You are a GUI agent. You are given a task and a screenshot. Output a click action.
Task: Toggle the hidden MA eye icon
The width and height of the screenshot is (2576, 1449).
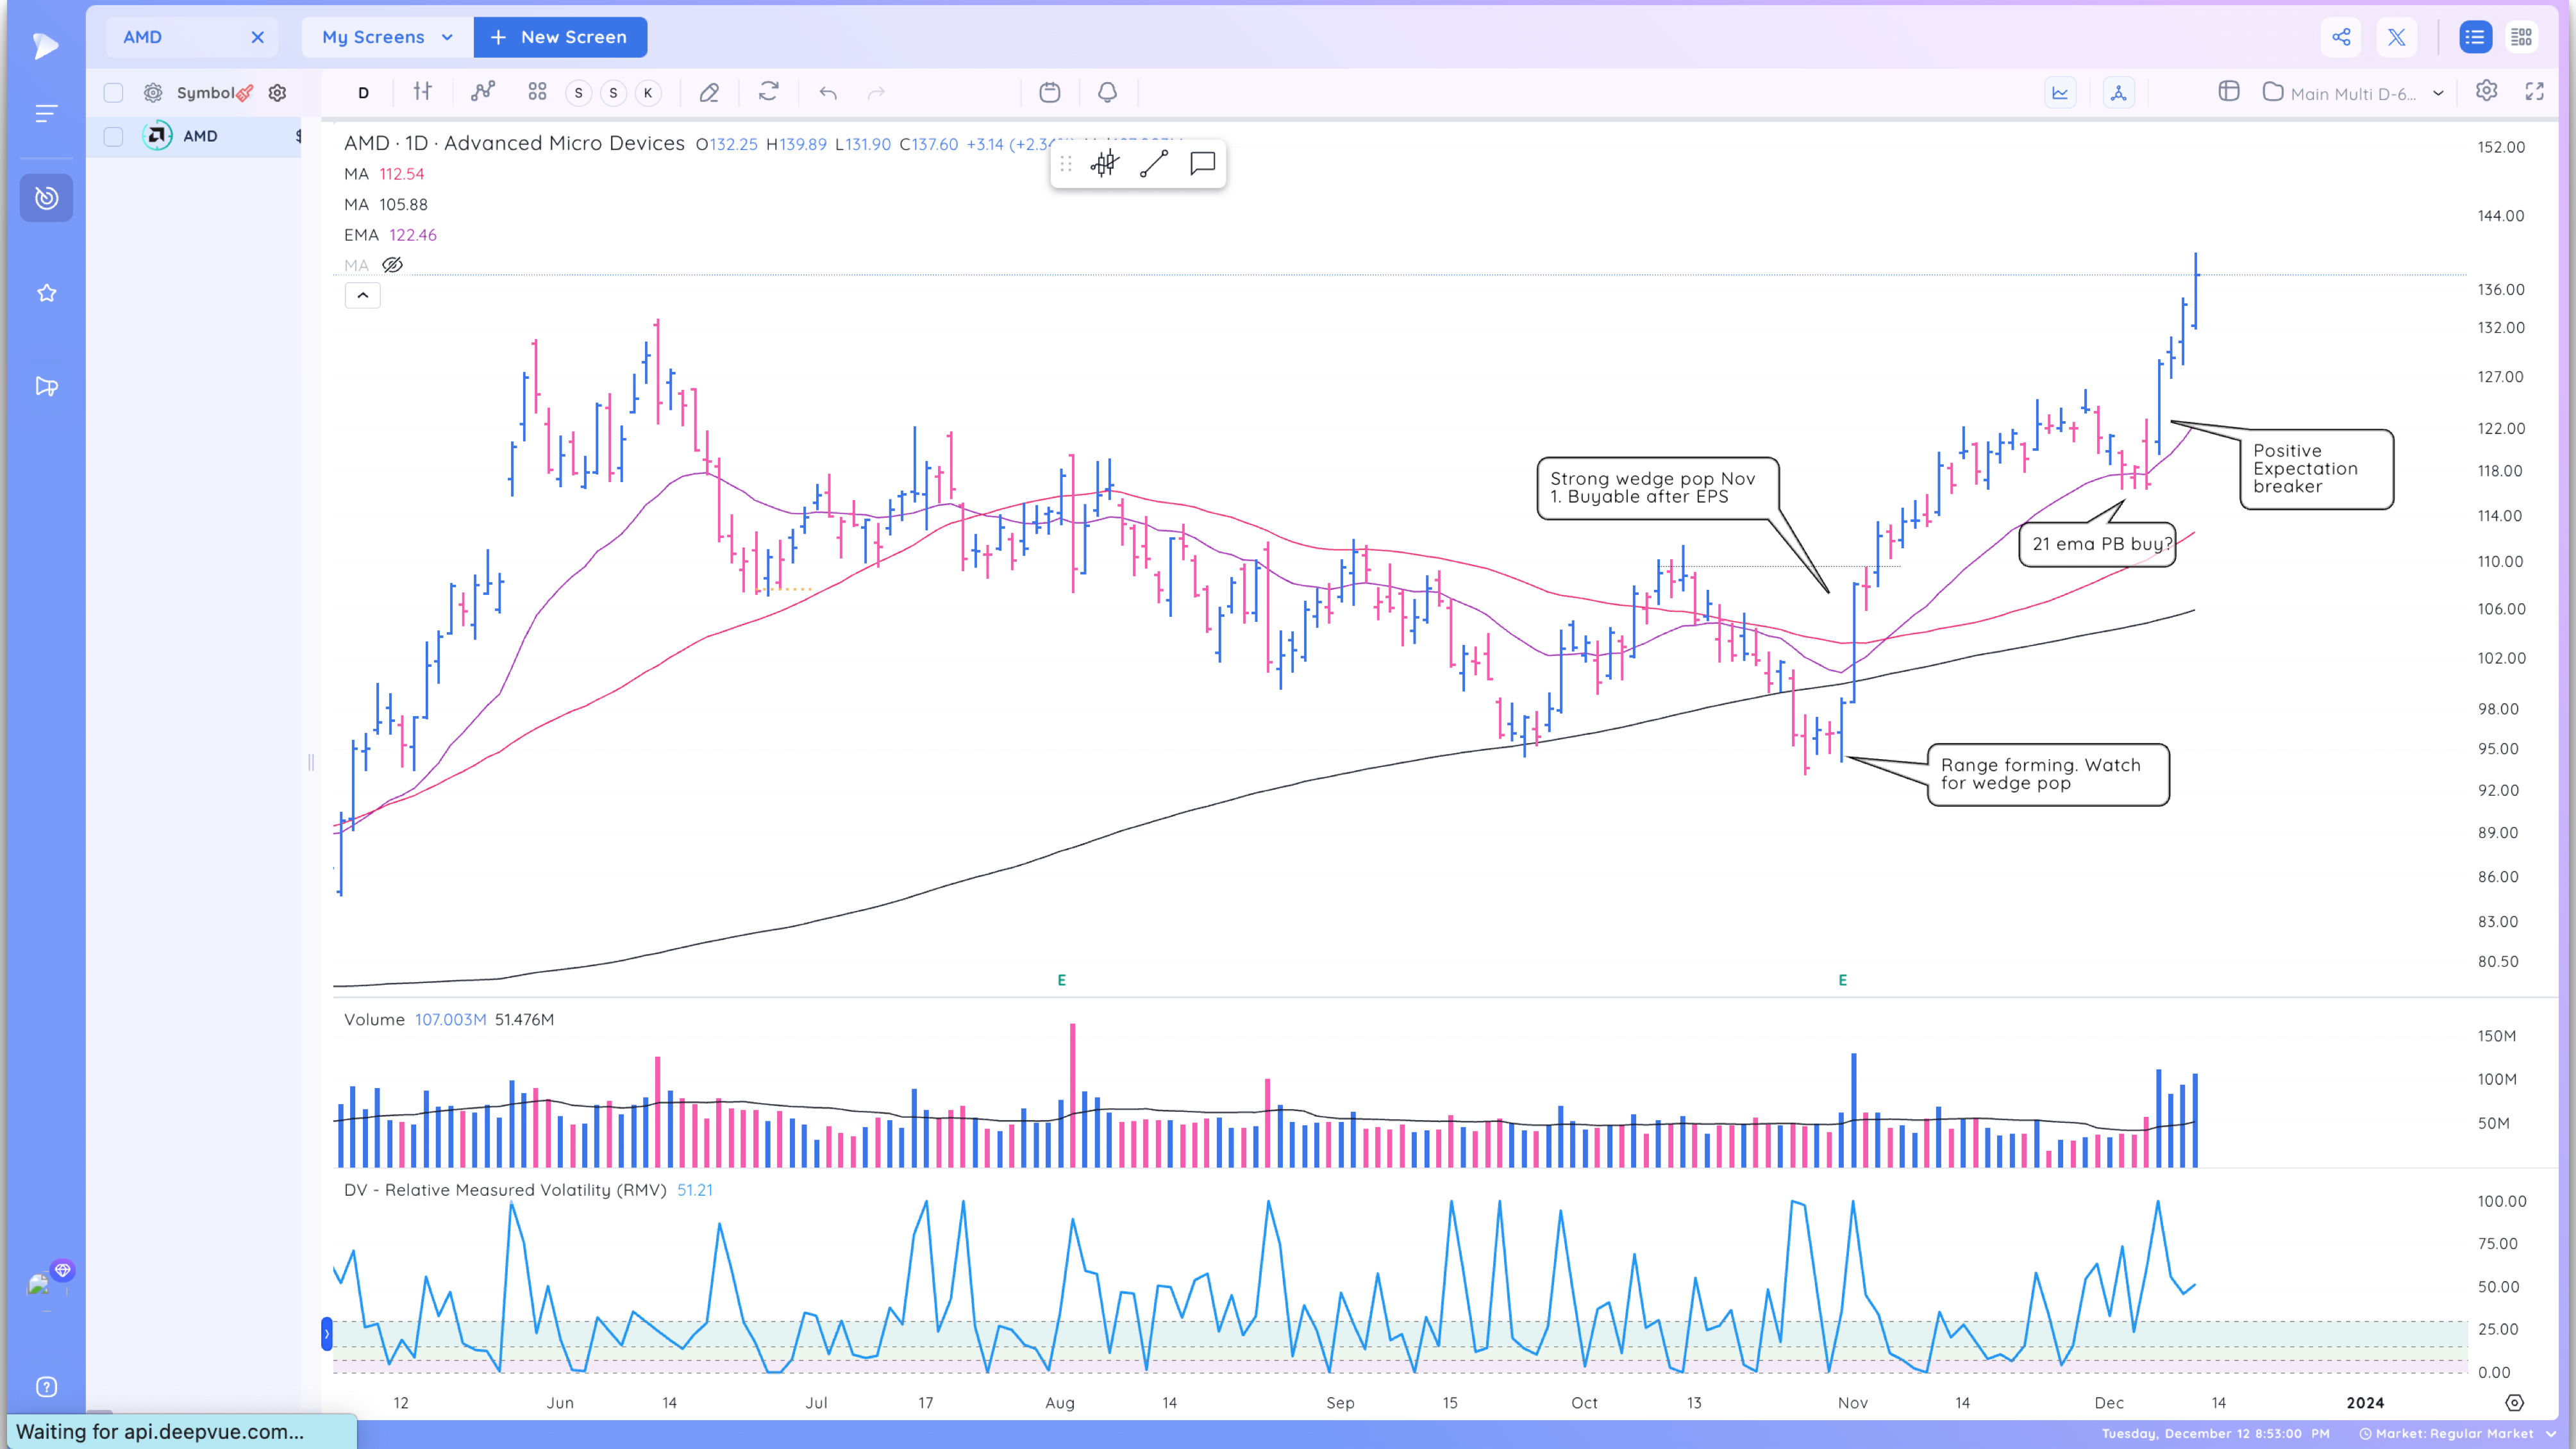392,265
